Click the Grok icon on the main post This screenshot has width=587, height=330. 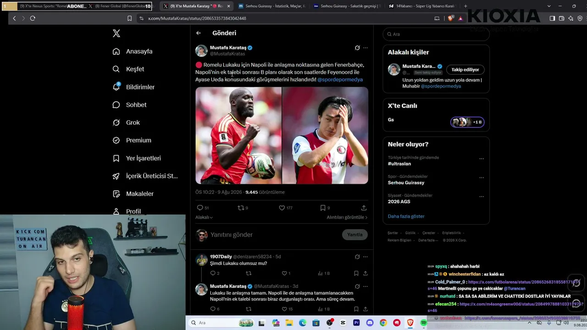tap(357, 48)
